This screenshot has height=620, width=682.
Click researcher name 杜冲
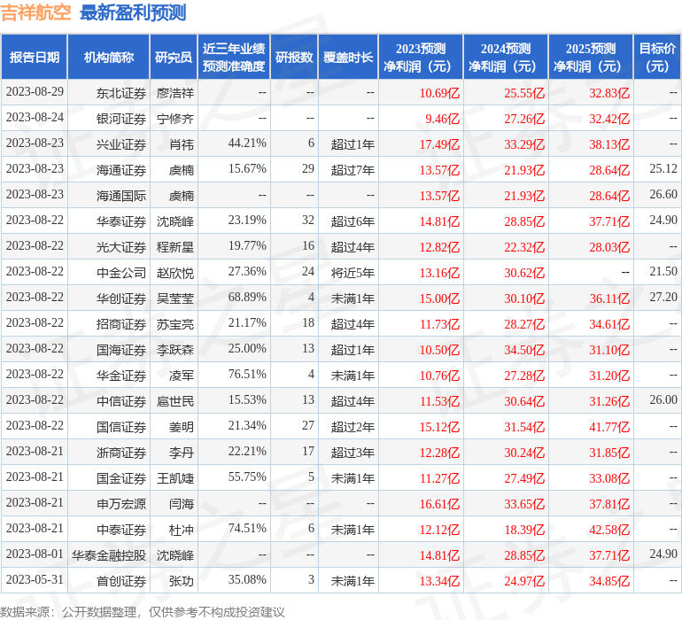[182, 530]
